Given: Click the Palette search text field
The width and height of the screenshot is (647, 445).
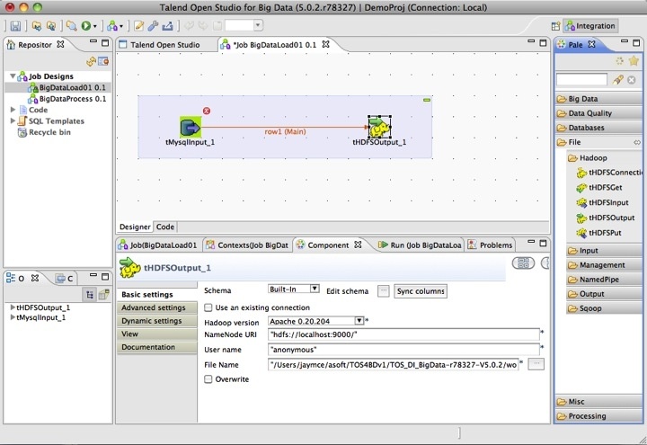Looking at the screenshot, I should click(581, 79).
